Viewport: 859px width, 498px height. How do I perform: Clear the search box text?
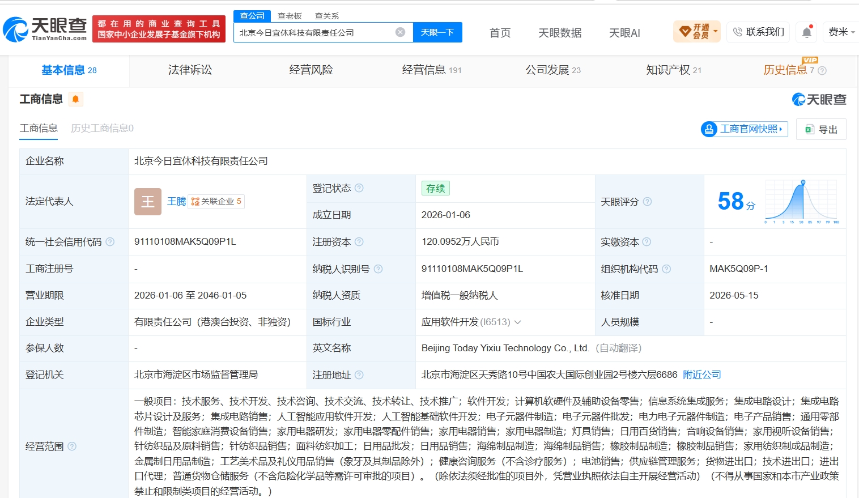coord(400,32)
